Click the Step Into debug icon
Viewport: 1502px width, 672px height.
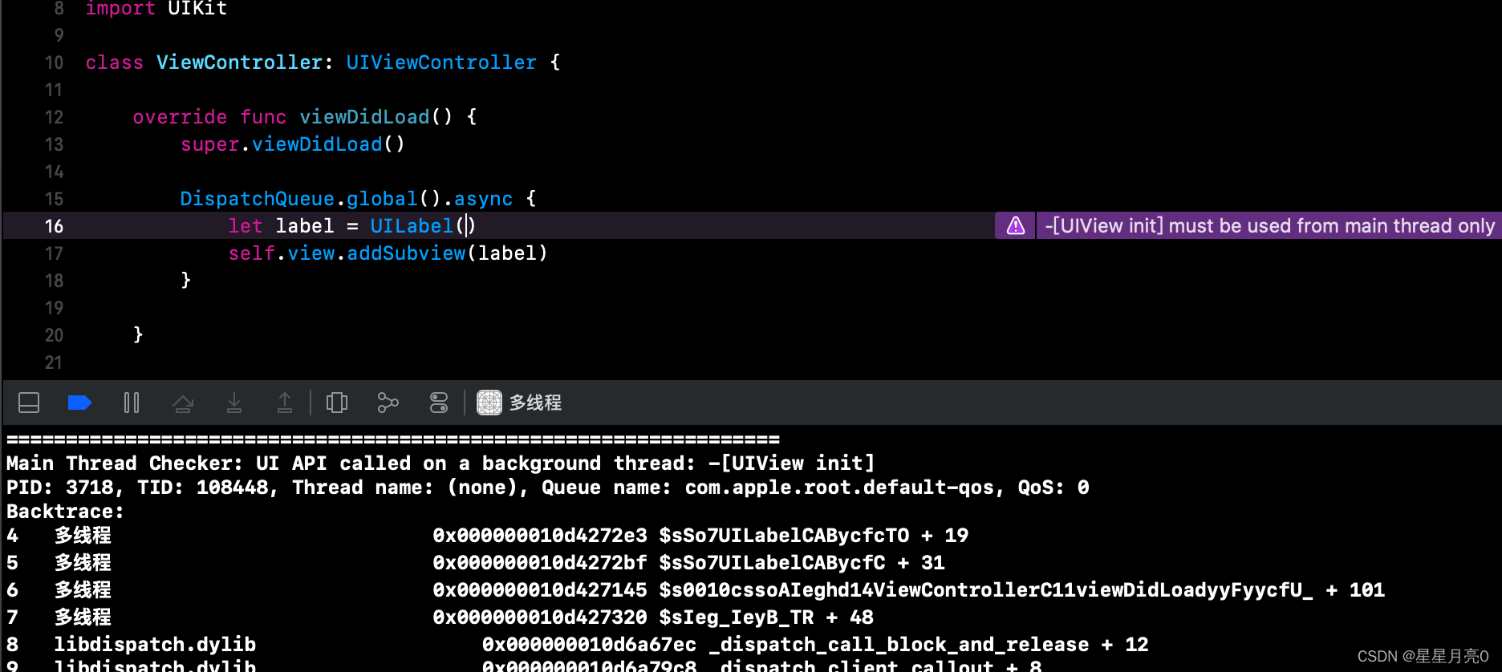234,403
